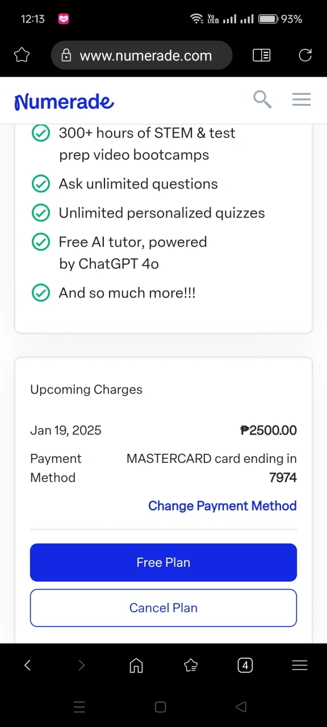Open Numerade hamburger menu

click(x=301, y=100)
